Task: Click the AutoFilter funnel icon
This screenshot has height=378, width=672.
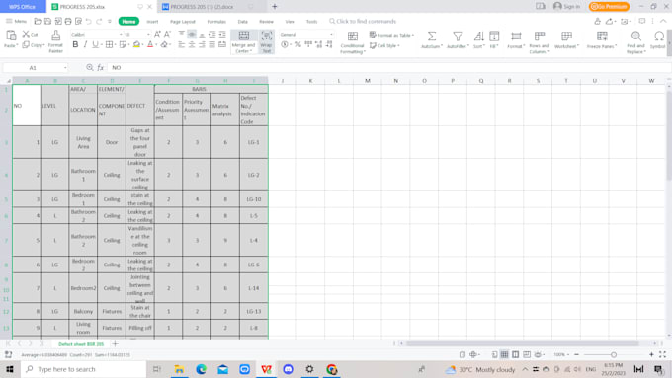Action: [x=458, y=37]
